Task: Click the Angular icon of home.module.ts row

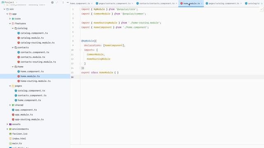Action: [19, 76]
